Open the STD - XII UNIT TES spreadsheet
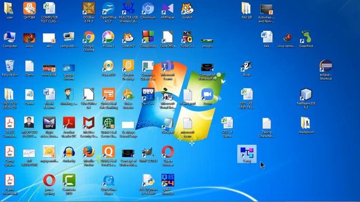 point(246,95)
